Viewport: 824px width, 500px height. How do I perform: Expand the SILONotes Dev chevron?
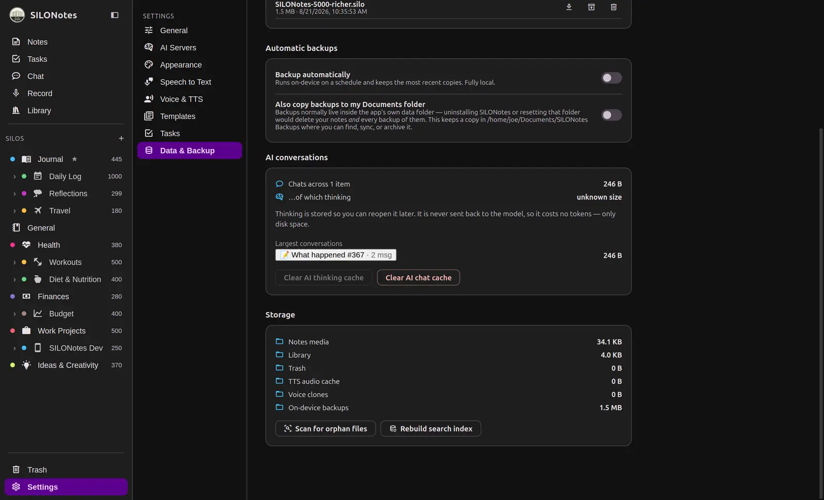tap(14, 348)
